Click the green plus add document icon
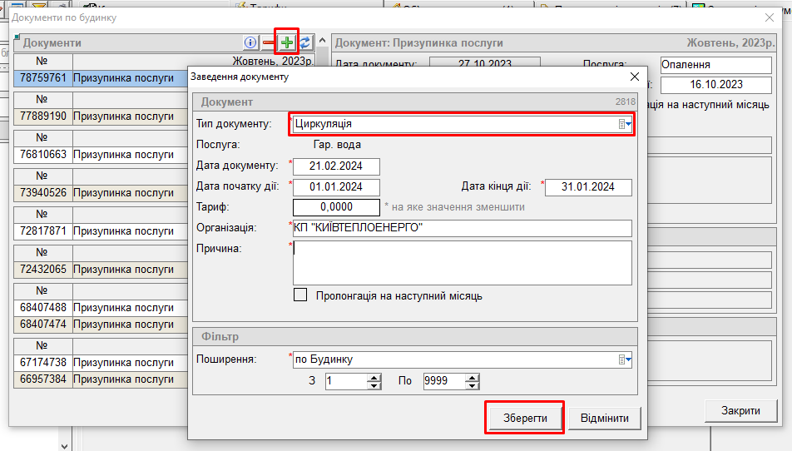 click(287, 42)
